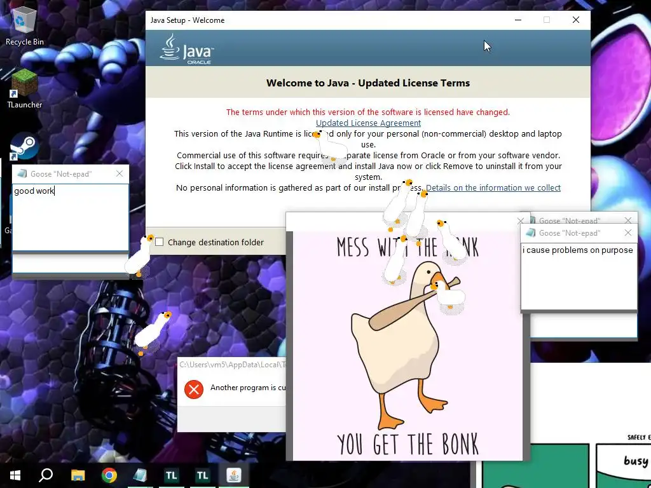Click 'Welcome to Java - Updated License Terms' heading
This screenshot has height=488, width=651.
tap(368, 83)
